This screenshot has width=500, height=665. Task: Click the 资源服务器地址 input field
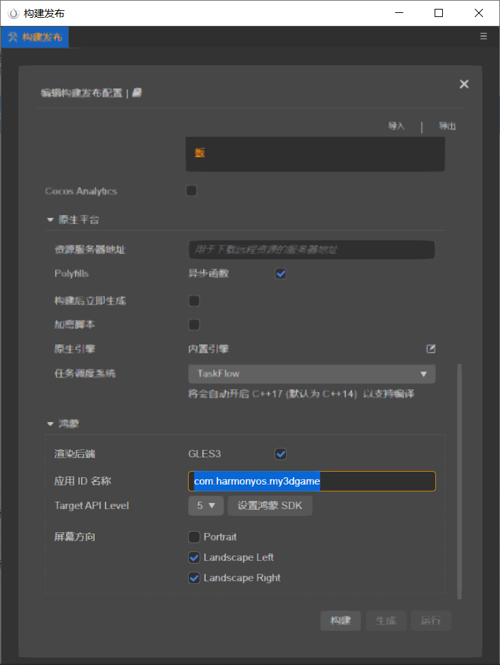(312, 249)
